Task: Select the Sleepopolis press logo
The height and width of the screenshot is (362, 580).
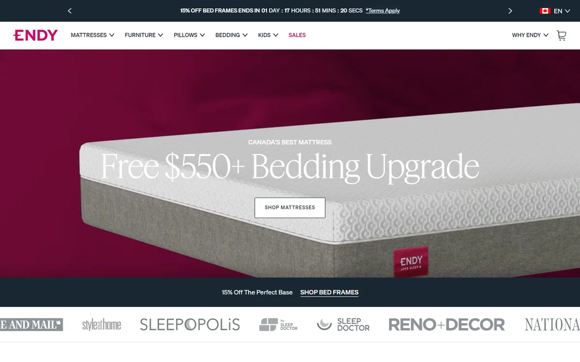Action: pos(190,324)
